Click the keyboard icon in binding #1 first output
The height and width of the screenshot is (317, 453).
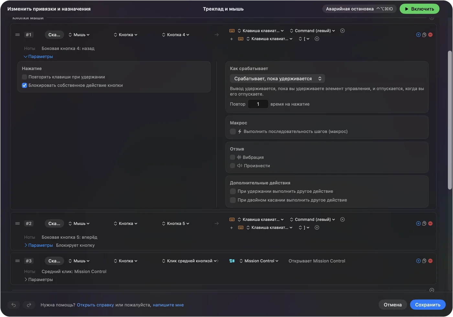pos(232,31)
